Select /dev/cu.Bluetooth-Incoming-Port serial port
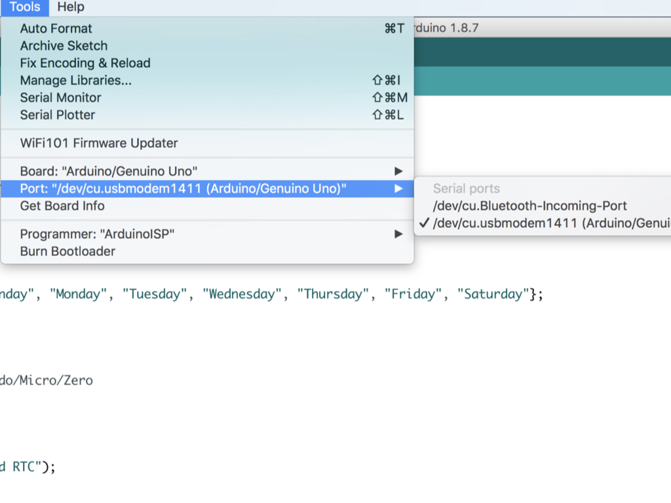 point(543,206)
